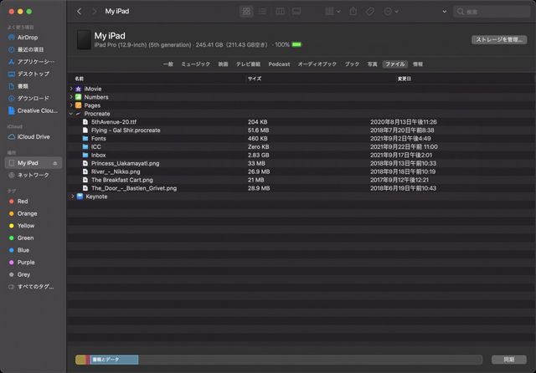Viewport: 536px width, 373px height.
Task: Switch to list view
Action: [263, 11]
